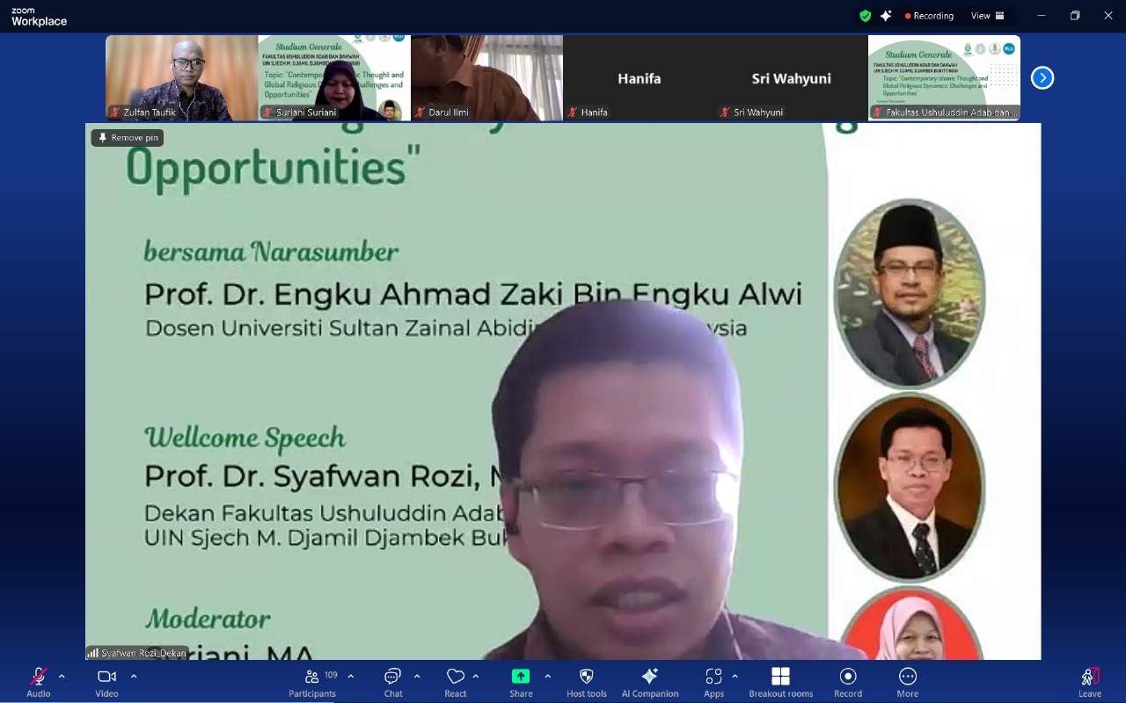This screenshot has height=703, width=1126.
Task: Select Sri Wahyuni participant tile
Action: 792,78
